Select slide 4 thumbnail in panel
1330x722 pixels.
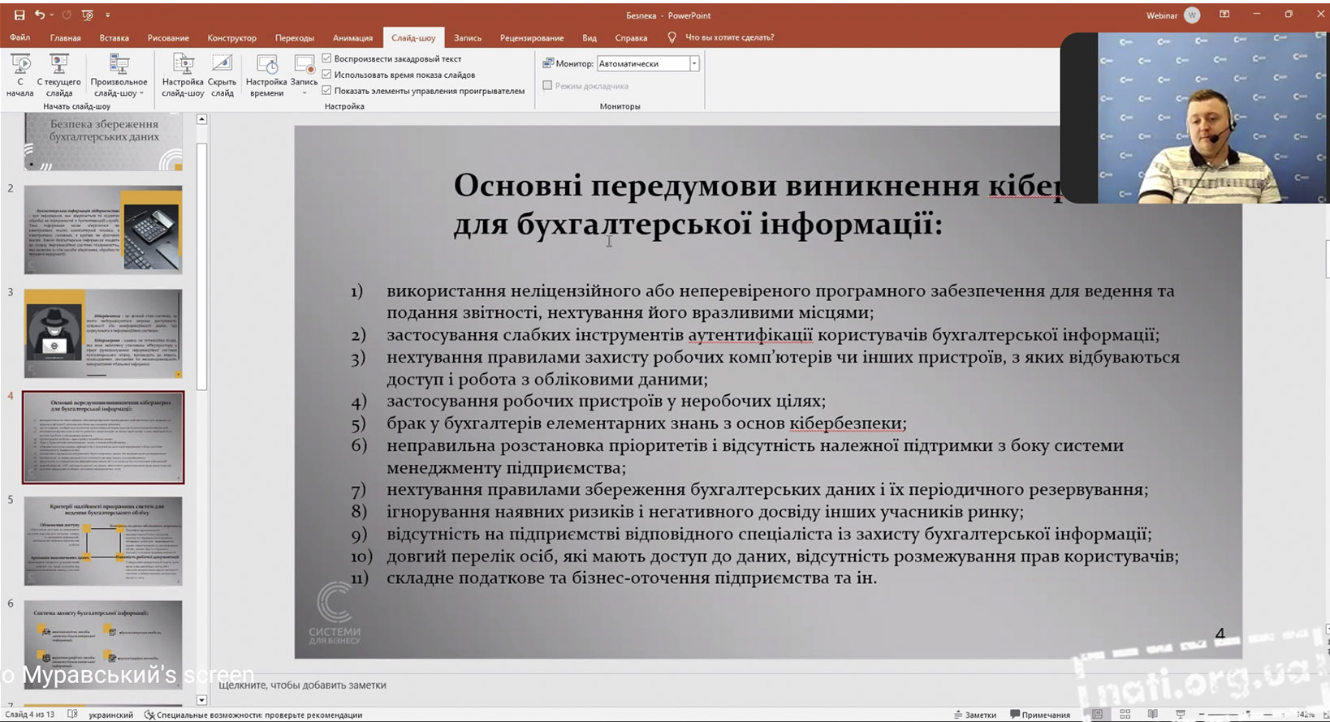[x=103, y=437]
